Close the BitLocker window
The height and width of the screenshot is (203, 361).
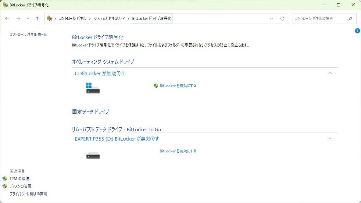[353, 5]
